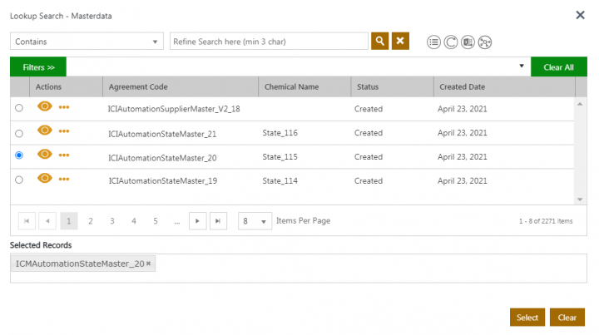The width and height of the screenshot is (599, 335).
Task: Select radio for ICIAutomationSupplierMaster_V2_18 row
Action: coord(19,109)
